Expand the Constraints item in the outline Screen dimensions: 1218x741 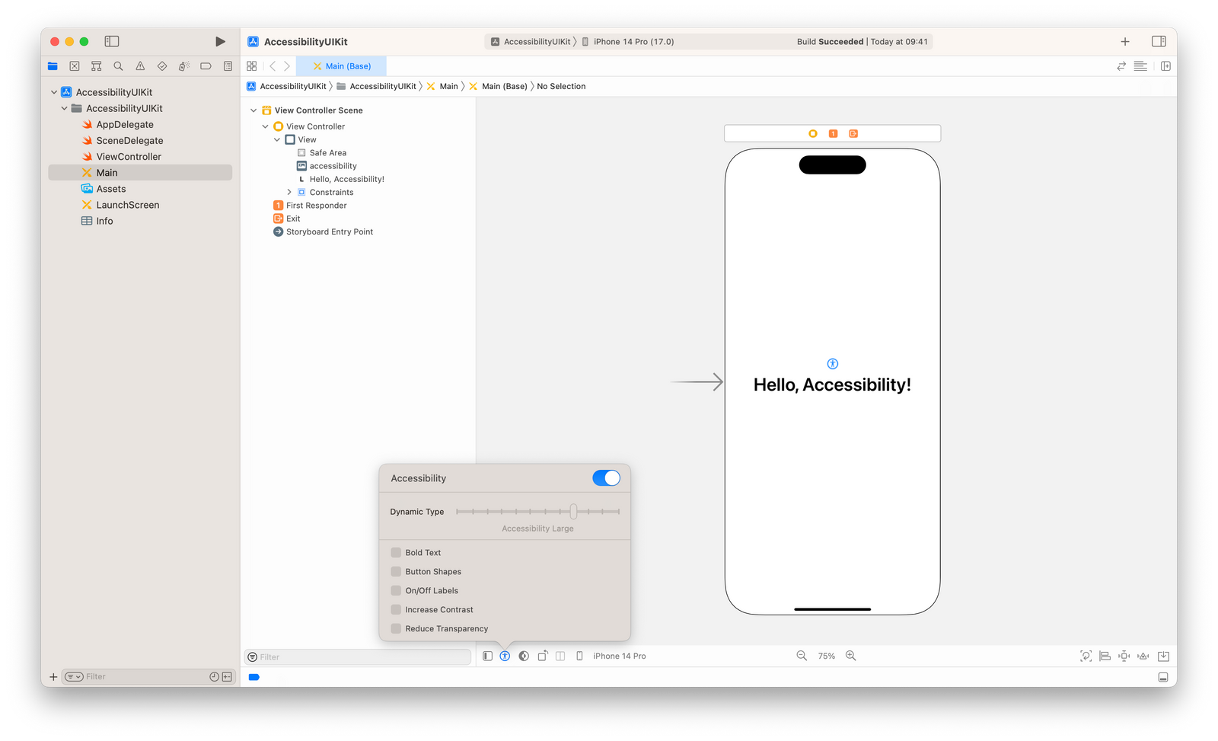(289, 192)
